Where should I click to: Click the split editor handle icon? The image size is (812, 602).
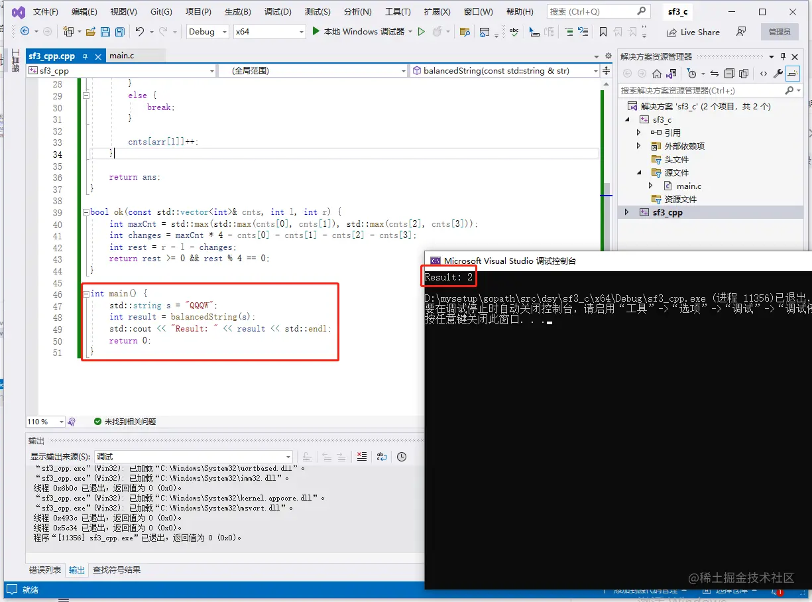606,70
